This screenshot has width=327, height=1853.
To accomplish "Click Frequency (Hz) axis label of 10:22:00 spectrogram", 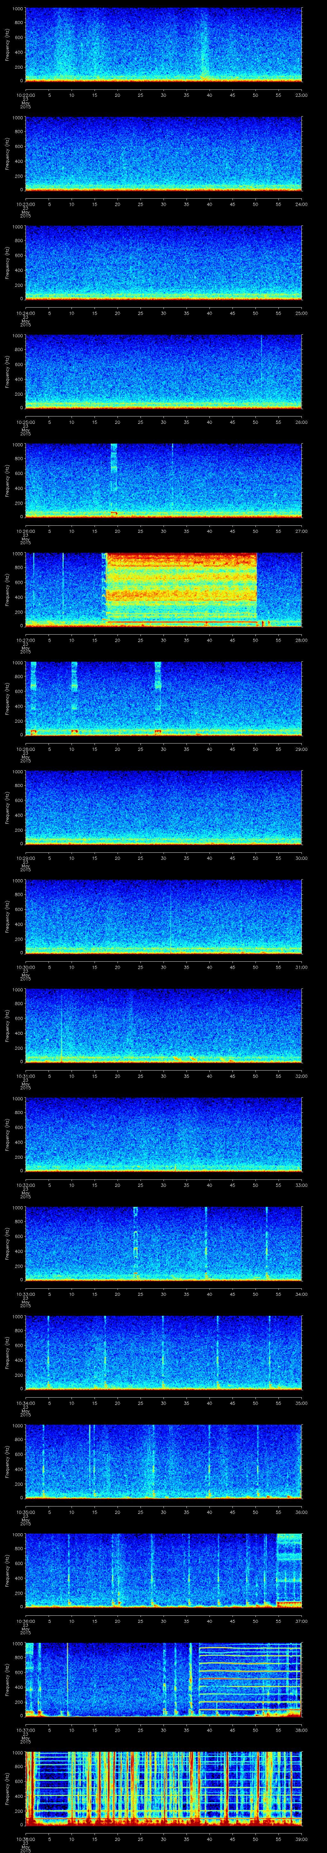I will click(x=7, y=45).
